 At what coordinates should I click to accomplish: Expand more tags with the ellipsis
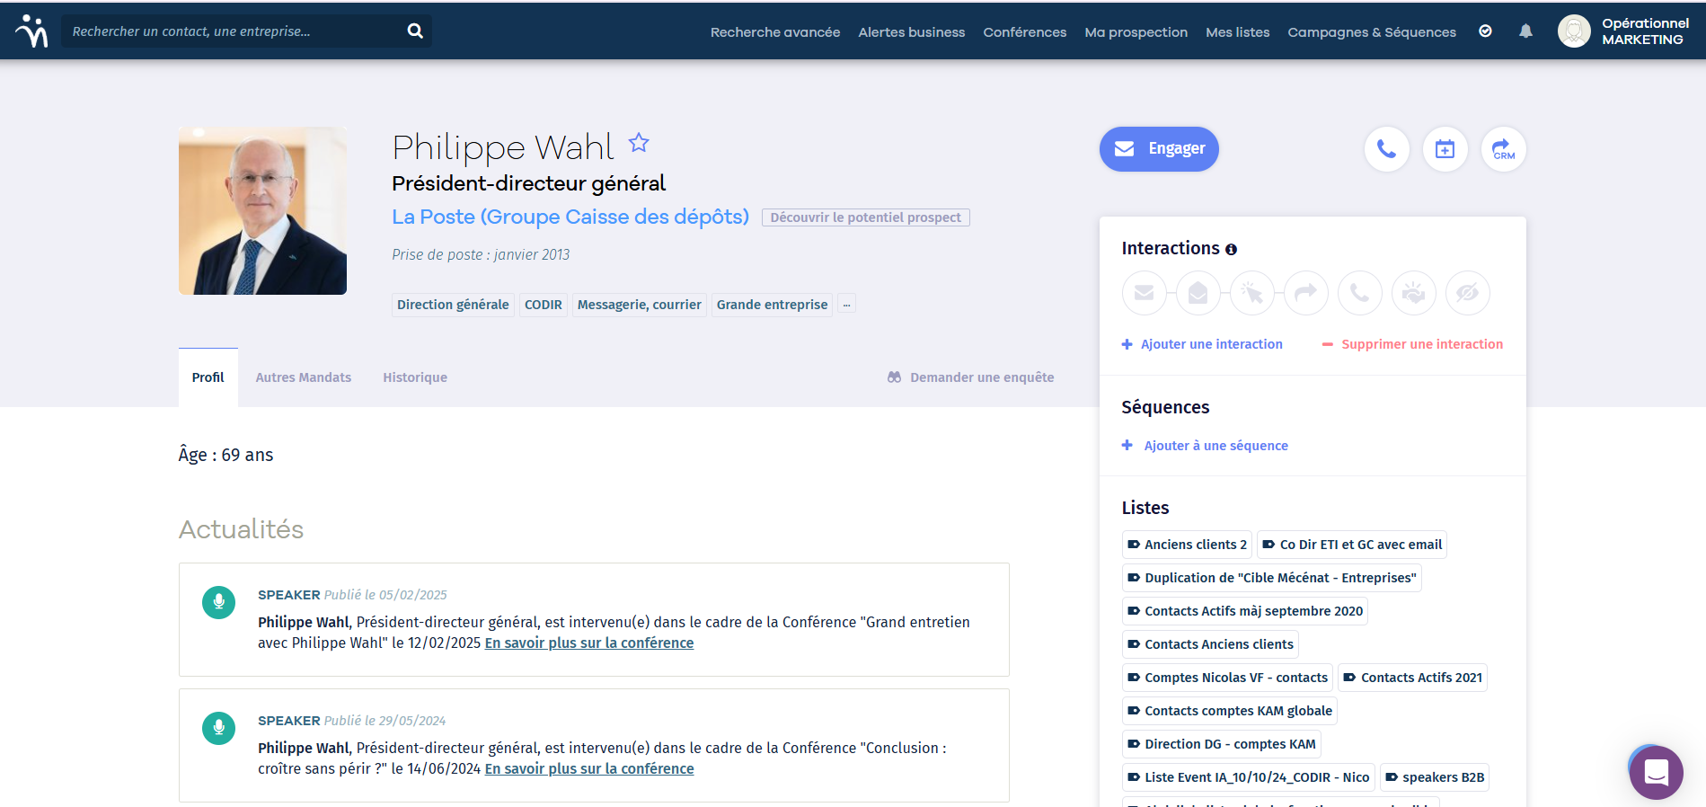[x=846, y=305]
